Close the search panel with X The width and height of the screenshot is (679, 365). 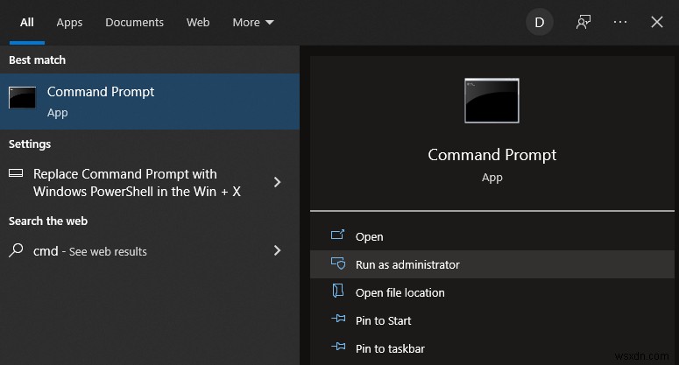(657, 23)
